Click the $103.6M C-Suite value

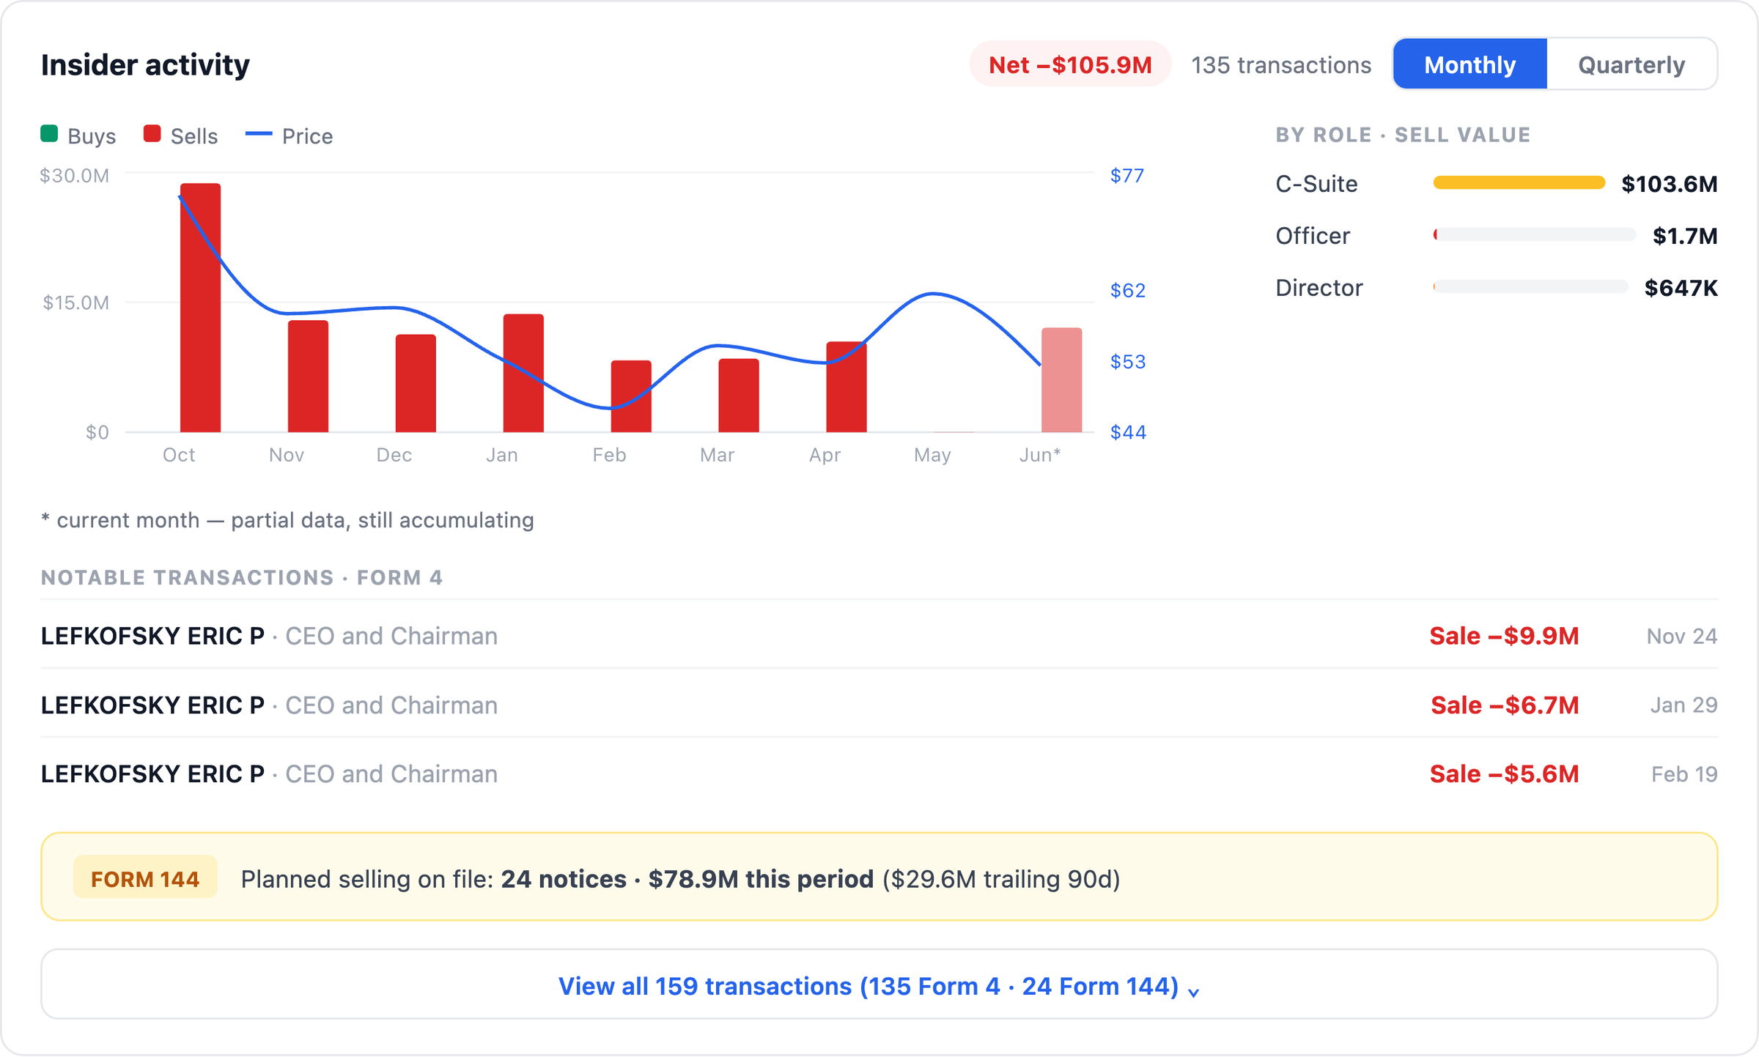(1669, 184)
